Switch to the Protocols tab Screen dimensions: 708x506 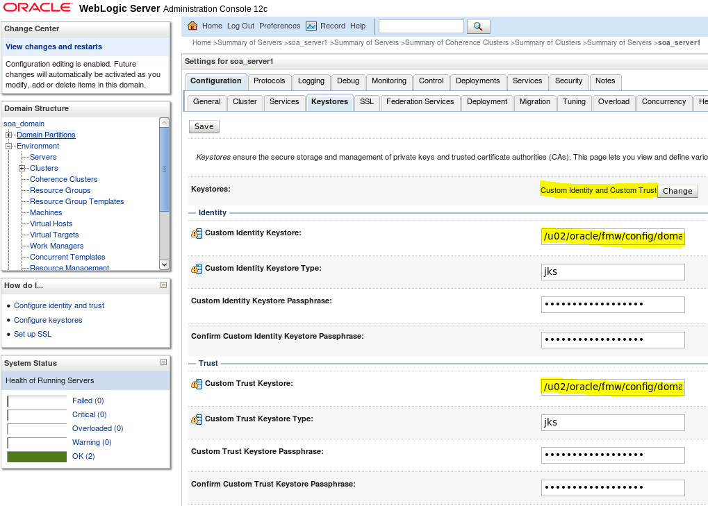pos(269,81)
